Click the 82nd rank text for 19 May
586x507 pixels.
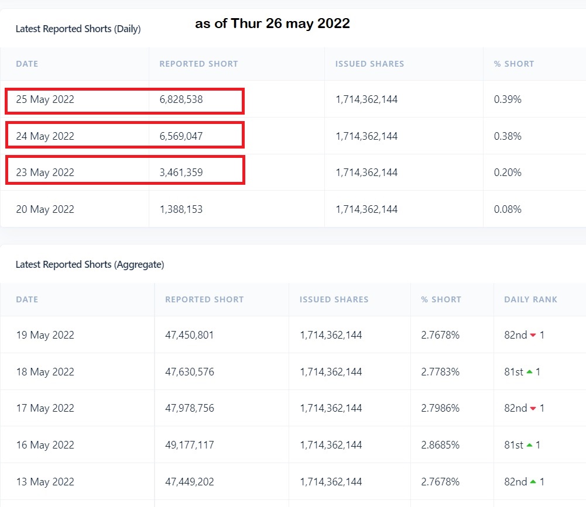coord(515,335)
